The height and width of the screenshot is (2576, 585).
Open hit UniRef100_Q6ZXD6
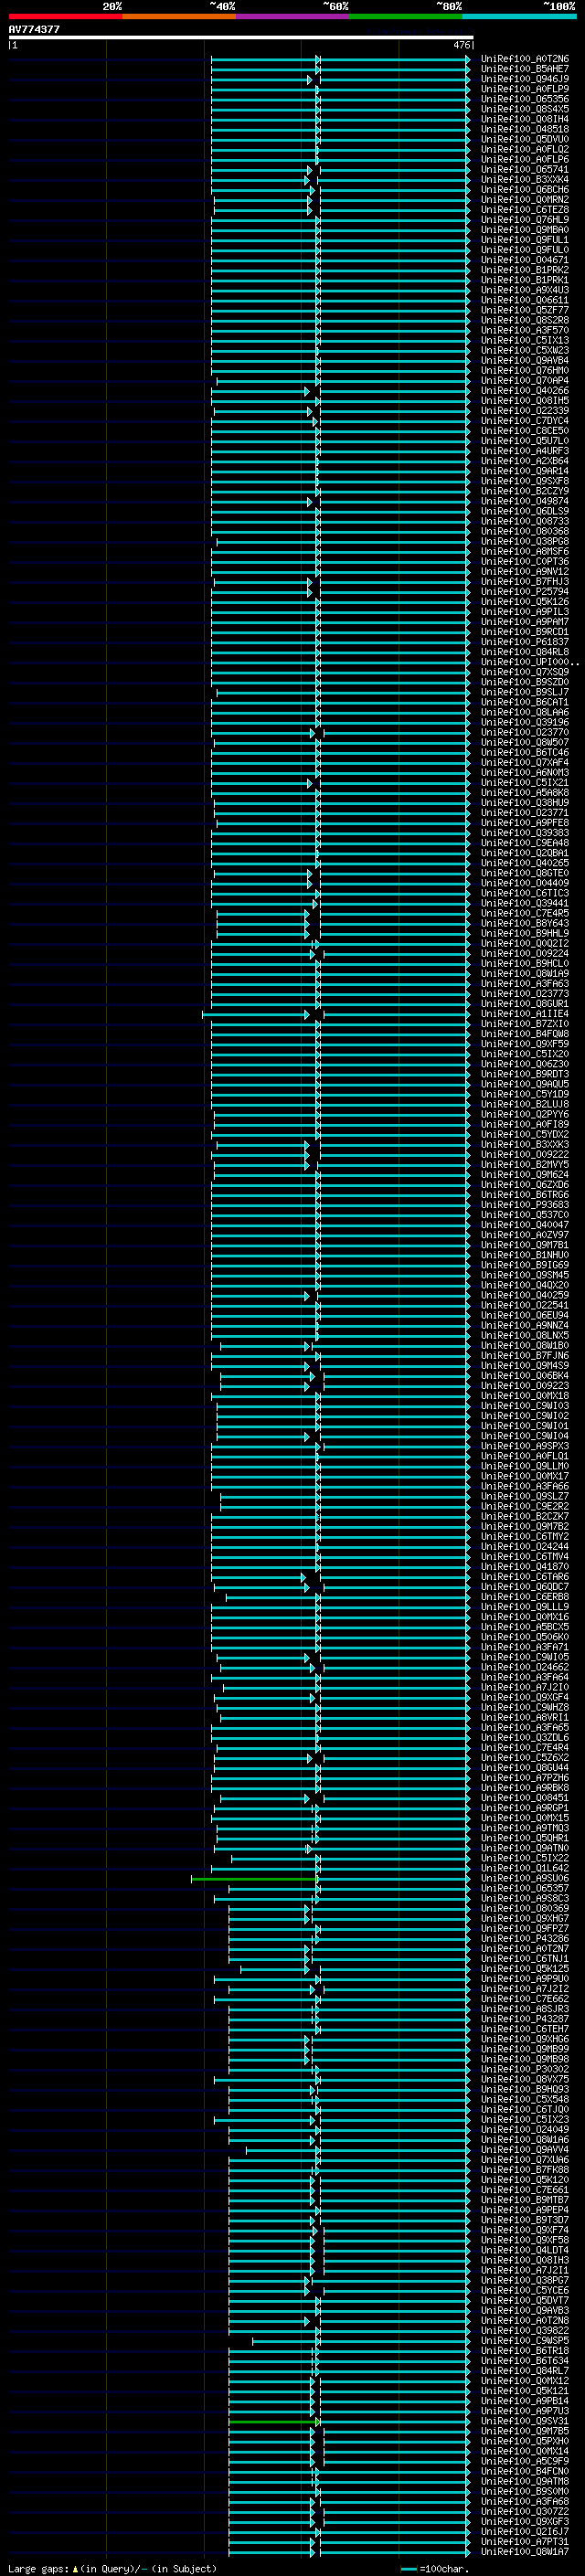[x=525, y=1185]
